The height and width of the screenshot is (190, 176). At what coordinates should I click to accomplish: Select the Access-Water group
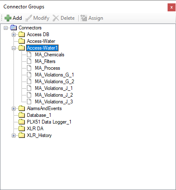pyautogui.click(x=41, y=41)
